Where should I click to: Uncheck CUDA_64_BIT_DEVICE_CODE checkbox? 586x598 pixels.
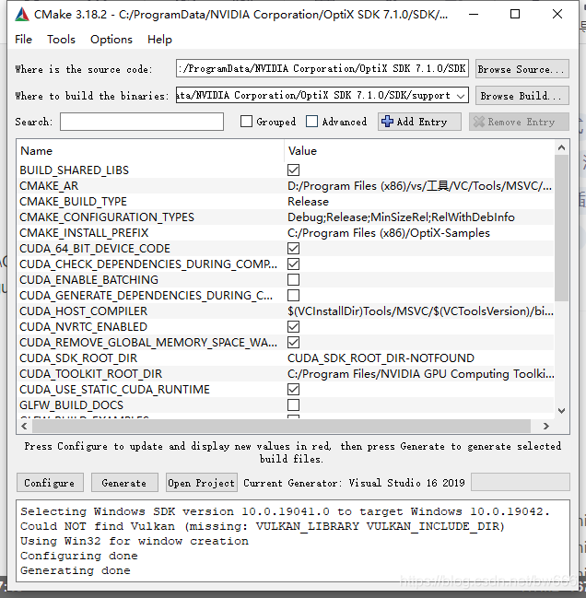pos(293,248)
